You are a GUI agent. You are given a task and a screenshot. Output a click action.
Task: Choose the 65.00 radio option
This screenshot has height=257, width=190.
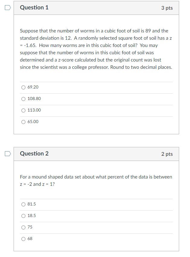click(x=23, y=122)
